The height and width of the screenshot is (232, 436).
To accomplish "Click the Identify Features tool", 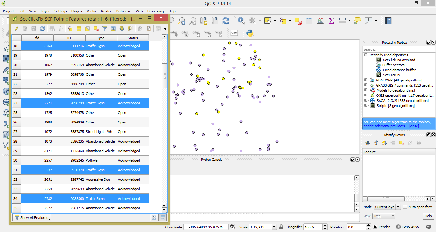I will 241,21.
